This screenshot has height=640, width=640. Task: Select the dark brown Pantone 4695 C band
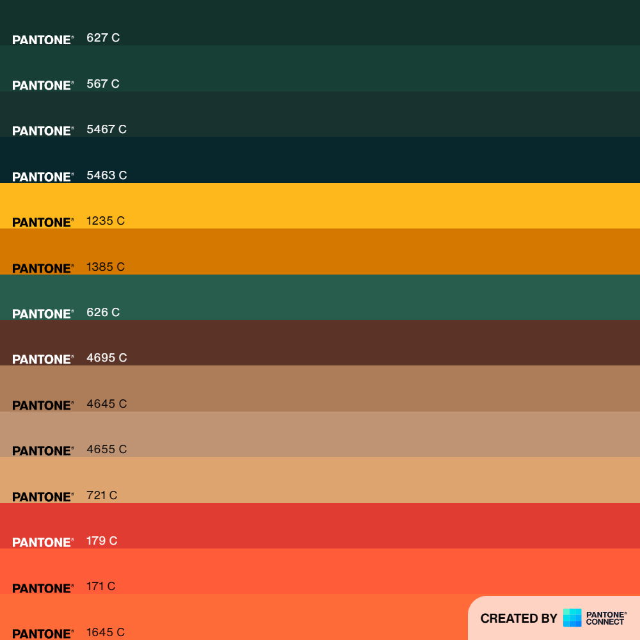320,343
